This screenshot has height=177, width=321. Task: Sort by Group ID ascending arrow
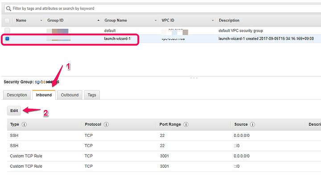99,21
